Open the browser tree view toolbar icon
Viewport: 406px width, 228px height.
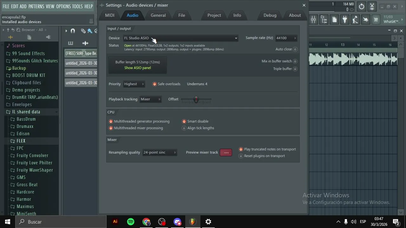(324, 20)
